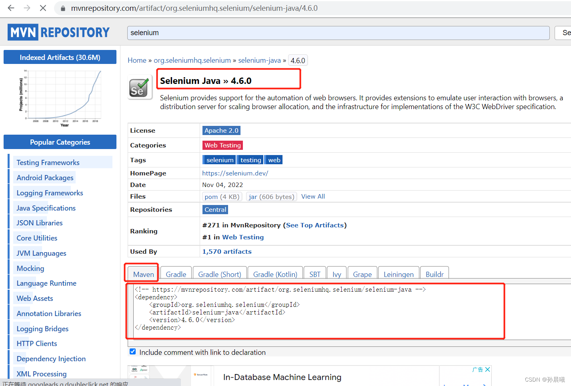571x386 pixels.
Task: Open XML Processing category
Action: 42,374
